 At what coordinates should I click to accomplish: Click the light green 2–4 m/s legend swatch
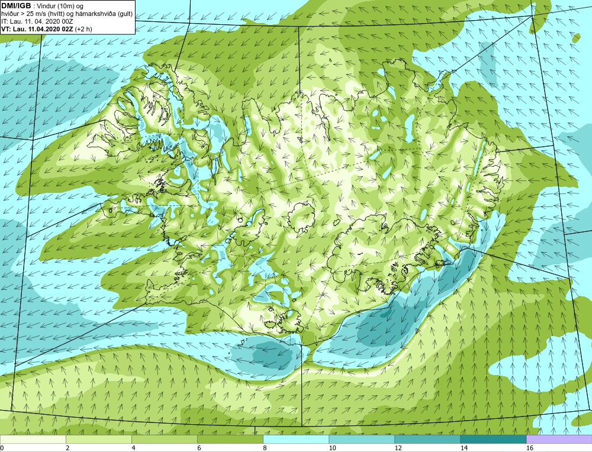tap(98, 439)
